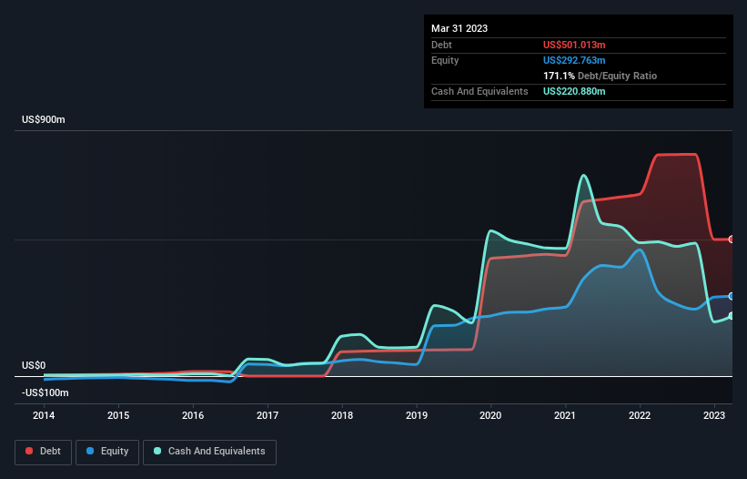Click the US$900m y-axis label

(x=44, y=119)
